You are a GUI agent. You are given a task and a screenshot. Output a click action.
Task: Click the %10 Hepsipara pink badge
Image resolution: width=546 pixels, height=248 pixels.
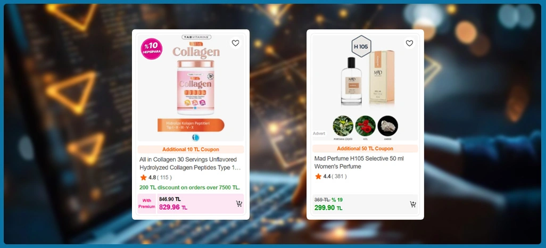click(x=152, y=49)
